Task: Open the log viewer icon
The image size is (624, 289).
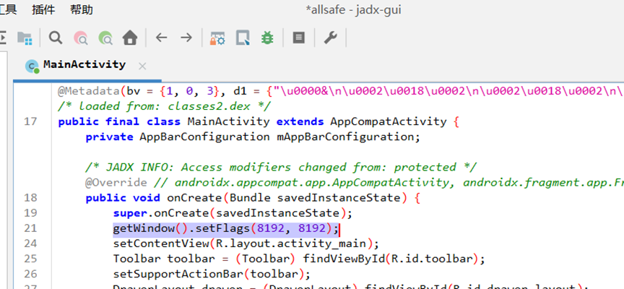Action: pos(298,38)
